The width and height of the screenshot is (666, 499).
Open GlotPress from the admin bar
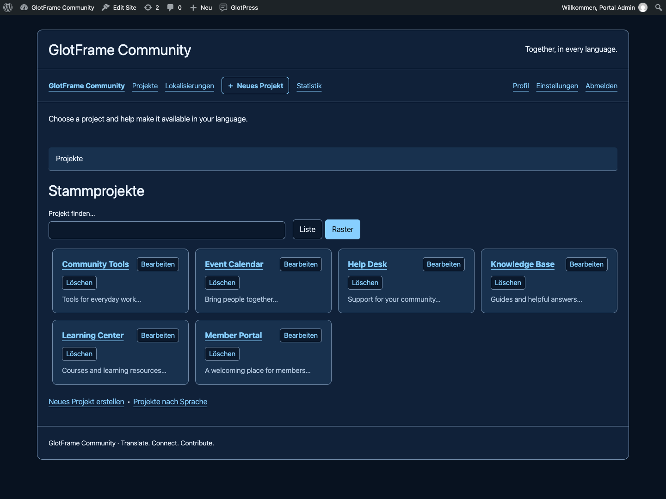tap(239, 7)
